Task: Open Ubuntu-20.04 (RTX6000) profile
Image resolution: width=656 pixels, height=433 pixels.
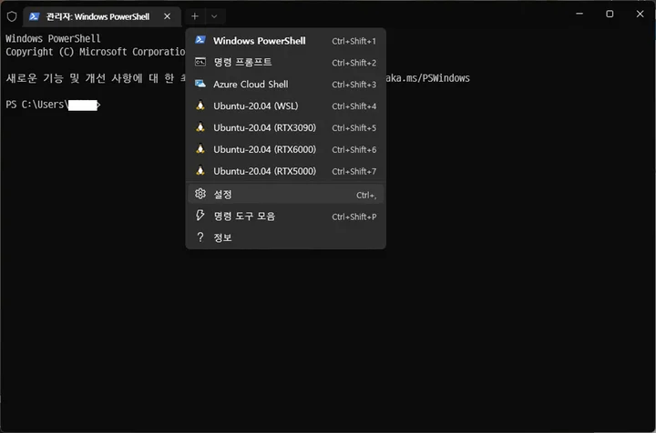Action: (x=264, y=149)
